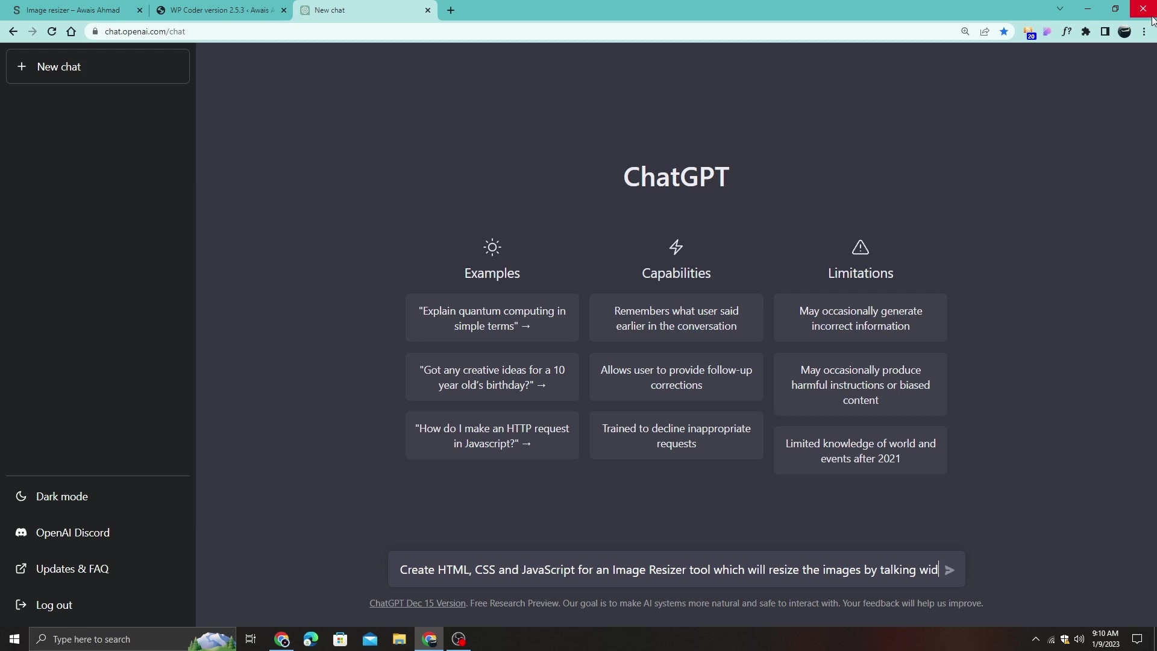The image size is (1157, 651).
Task: Reload the page
Action: pyautogui.click(x=52, y=32)
